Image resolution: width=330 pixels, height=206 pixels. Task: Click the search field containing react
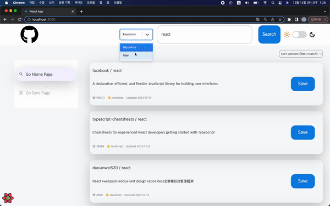[205, 35]
